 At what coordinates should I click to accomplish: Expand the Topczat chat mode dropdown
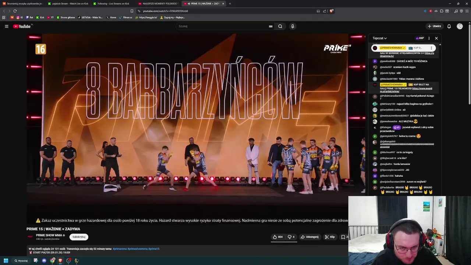point(379,38)
